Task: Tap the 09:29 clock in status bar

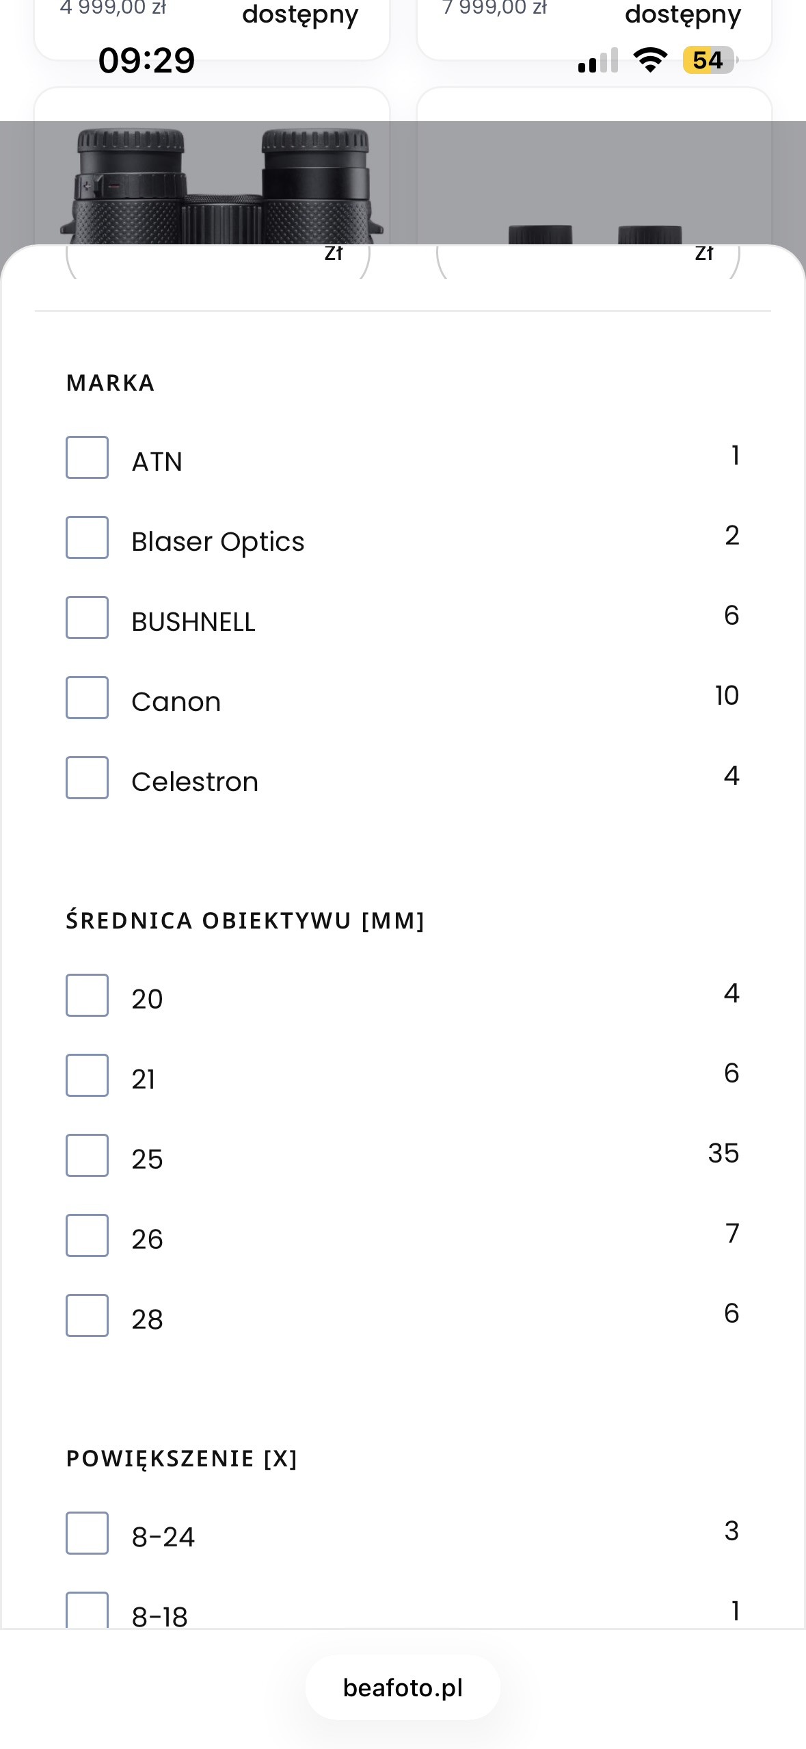Action: point(146,60)
